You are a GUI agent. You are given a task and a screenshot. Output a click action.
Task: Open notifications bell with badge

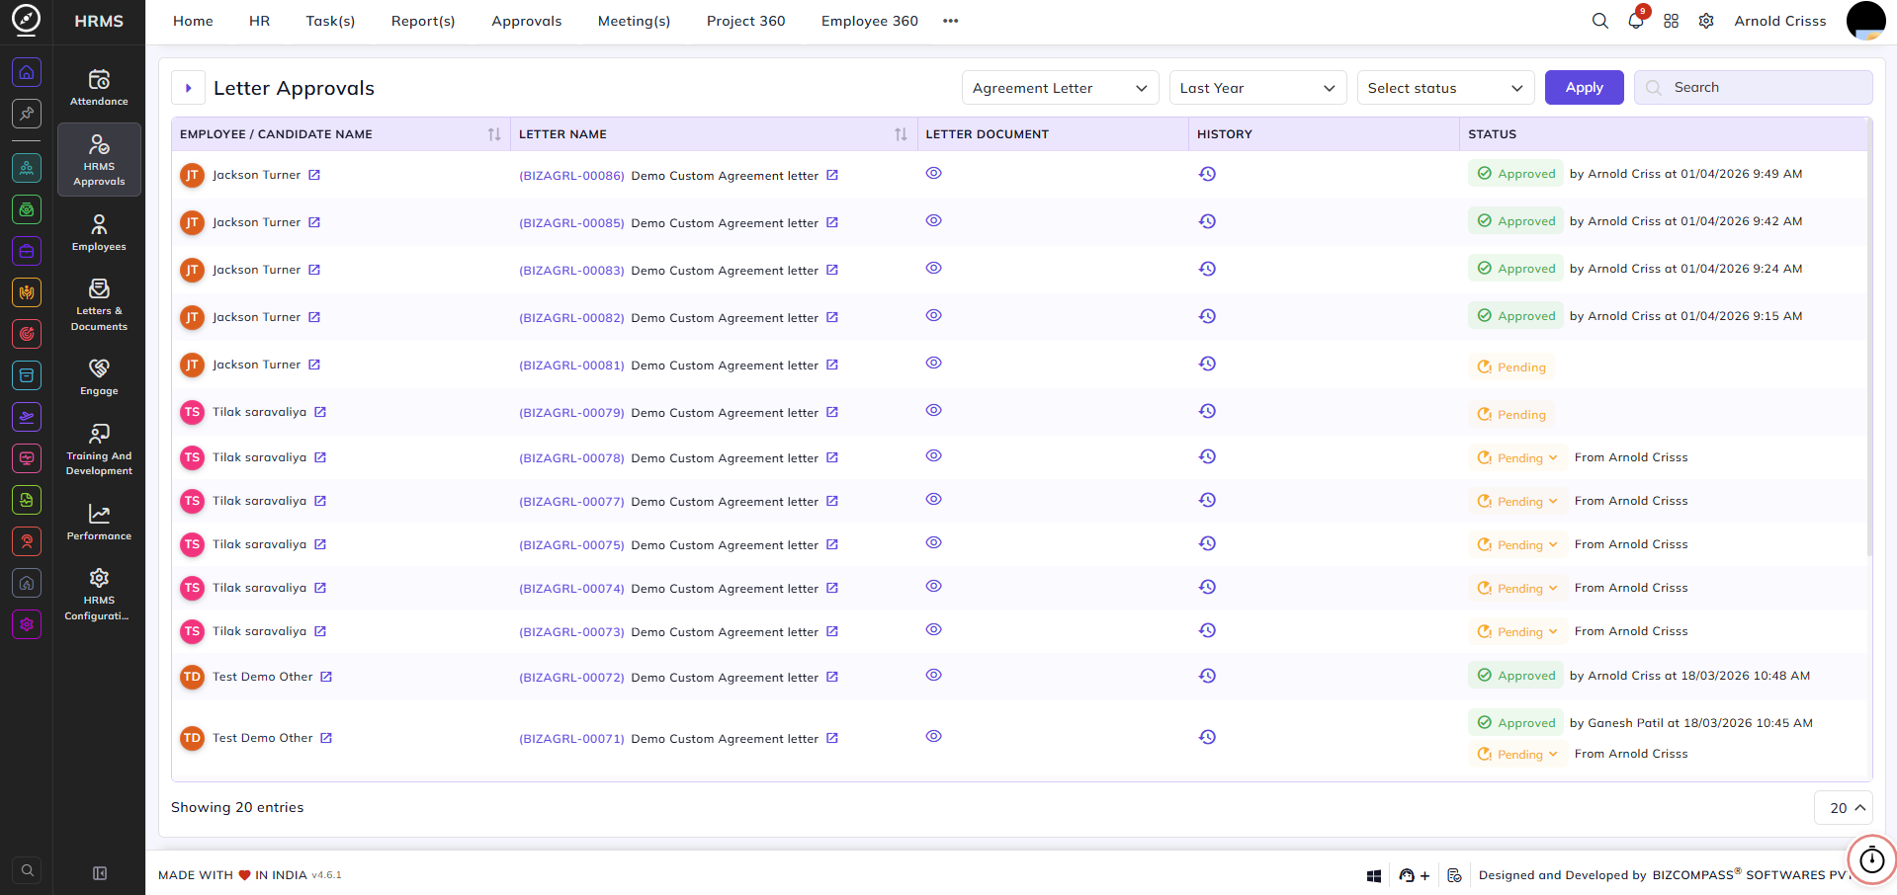(x=1637, y=19)
